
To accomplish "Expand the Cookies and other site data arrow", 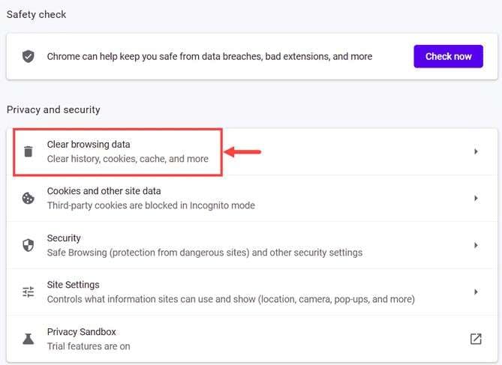I will coord(476,199).
